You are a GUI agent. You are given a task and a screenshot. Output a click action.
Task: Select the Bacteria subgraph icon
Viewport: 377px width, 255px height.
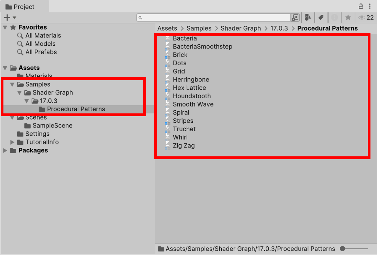[x=168, y=39]
